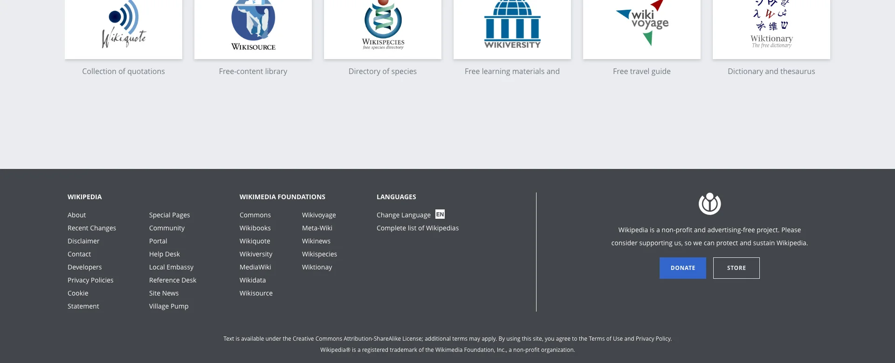Open the About footer link
This screenshot has width=895, height=363.
[77, 215]
